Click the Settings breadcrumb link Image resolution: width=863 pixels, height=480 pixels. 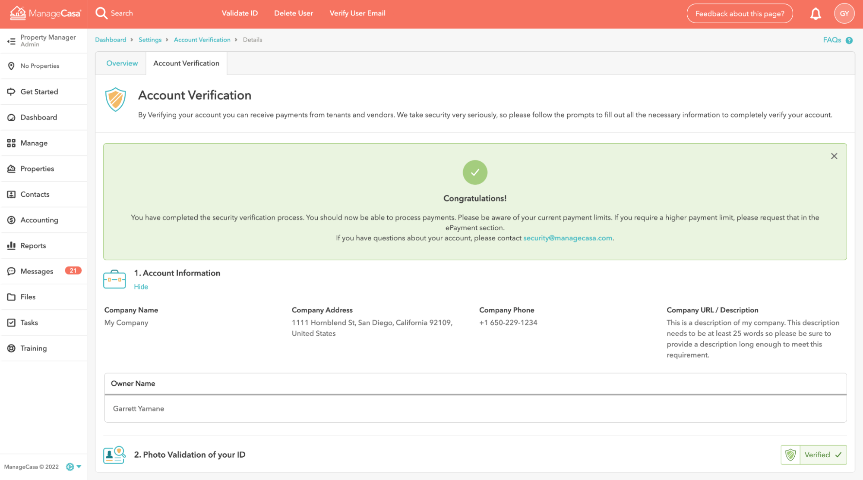(x=150, y=40)
